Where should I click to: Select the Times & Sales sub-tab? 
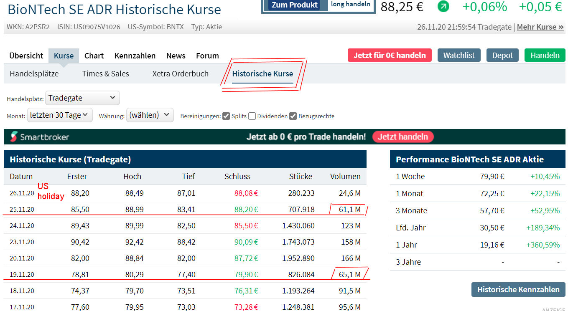[x=105, y=73]
